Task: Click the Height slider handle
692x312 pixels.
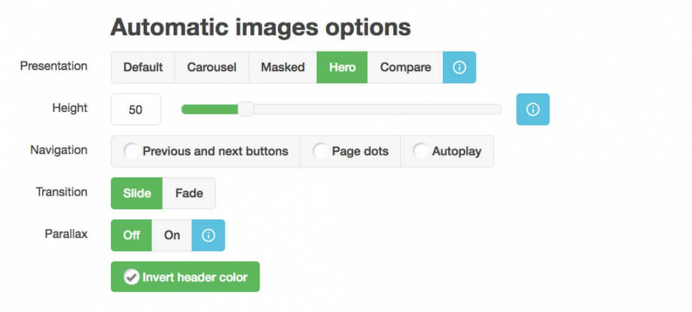Action: point(245,109)
